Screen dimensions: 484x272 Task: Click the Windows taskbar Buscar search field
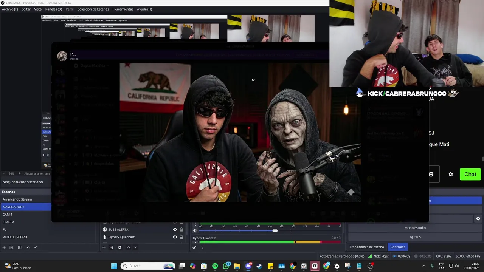coord(148,266)
